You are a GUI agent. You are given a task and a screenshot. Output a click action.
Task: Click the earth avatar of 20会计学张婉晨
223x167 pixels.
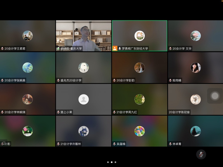[27, 67]
